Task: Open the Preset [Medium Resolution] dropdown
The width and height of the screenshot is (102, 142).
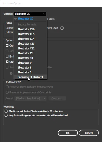Action: 30,98
